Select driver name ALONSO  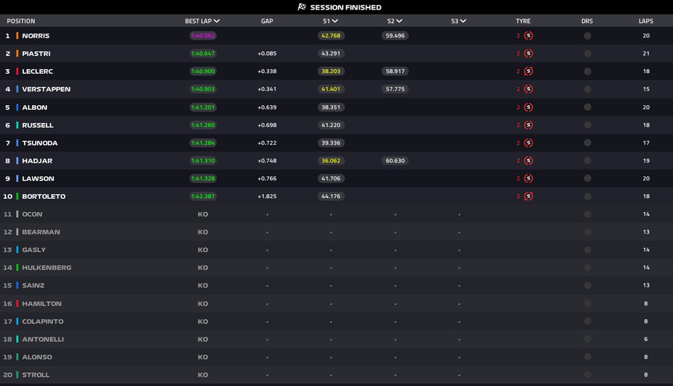[x=37, y=357]
